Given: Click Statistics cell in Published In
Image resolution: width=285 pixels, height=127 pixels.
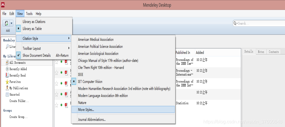Looking at the screenshot, I should click(x=182, y=103).
